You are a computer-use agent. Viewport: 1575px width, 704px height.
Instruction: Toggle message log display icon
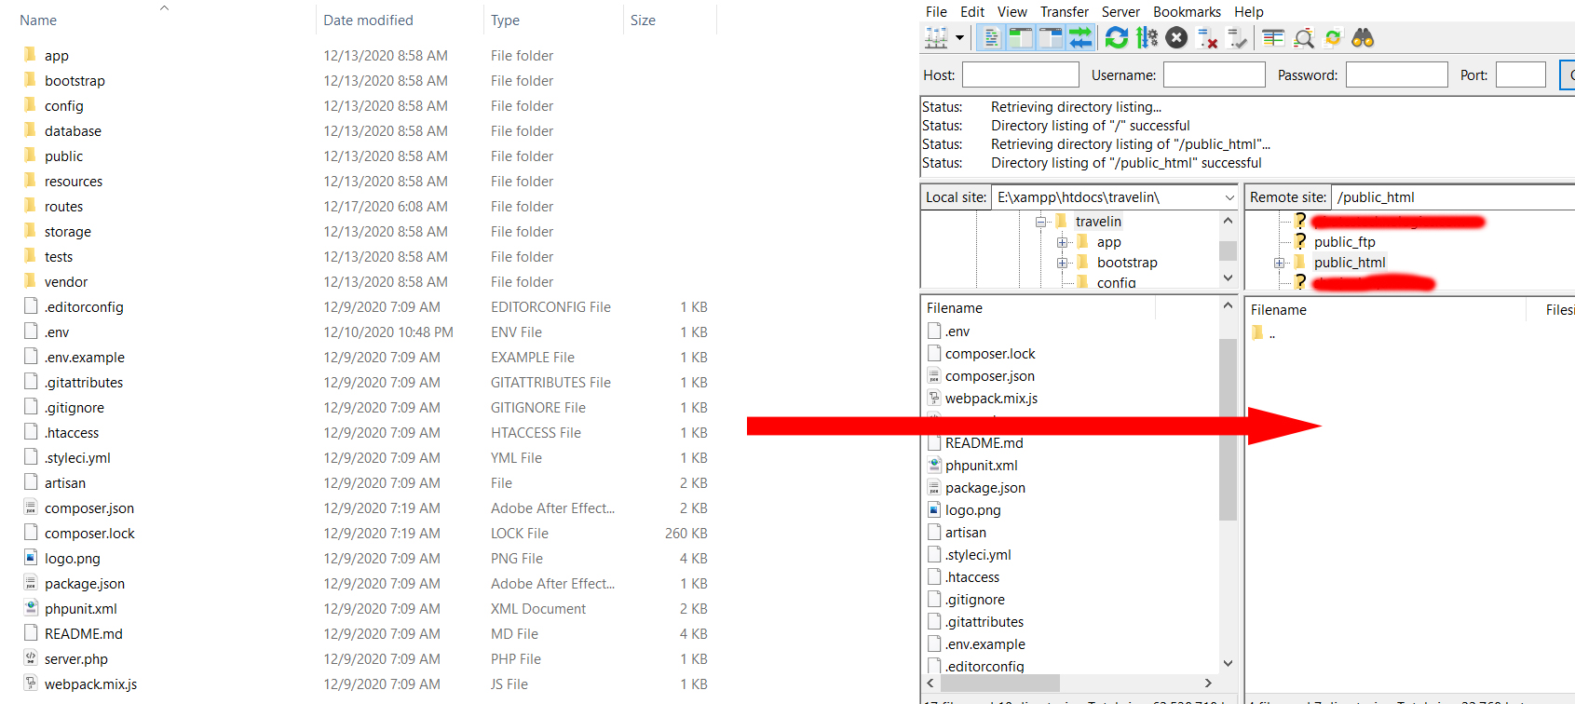pyautogui.click(x=991, y=38)
